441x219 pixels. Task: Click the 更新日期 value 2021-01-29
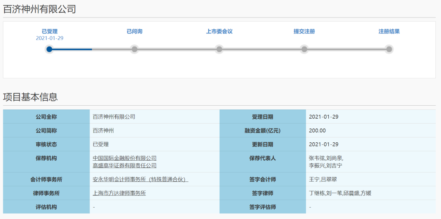point(323,145)
